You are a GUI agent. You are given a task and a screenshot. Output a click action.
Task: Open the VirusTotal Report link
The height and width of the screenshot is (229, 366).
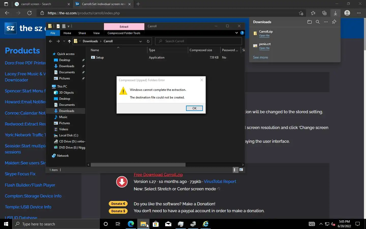click(220, 181)
